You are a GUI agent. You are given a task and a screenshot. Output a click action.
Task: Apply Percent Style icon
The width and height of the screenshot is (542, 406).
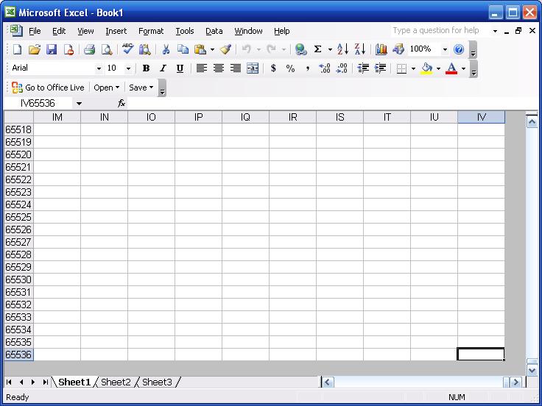290,68
